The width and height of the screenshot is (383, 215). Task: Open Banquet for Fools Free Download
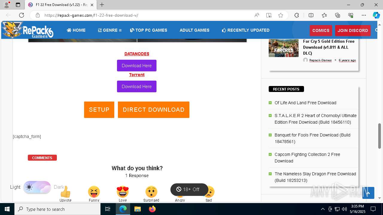coord(312,138)
